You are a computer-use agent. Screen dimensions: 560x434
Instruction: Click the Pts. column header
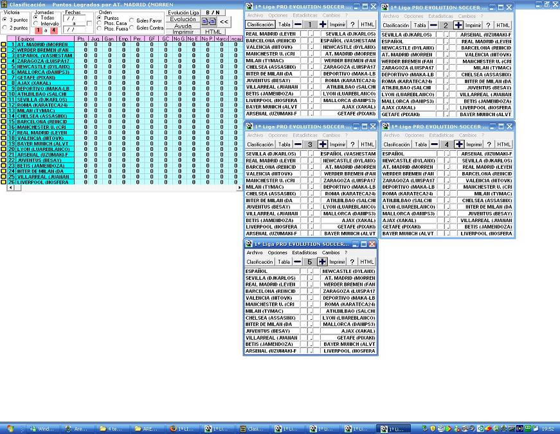[82, 39]
